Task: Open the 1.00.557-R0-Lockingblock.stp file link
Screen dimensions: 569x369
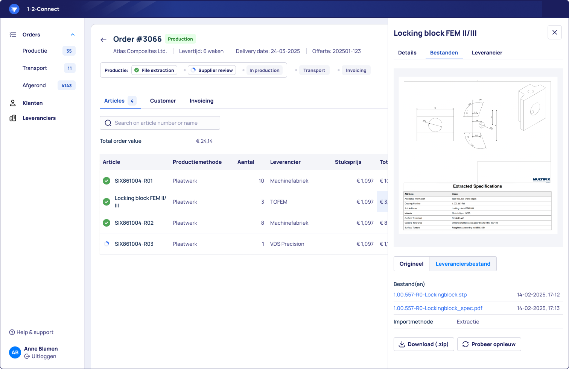Action: (x=430, y=295)
